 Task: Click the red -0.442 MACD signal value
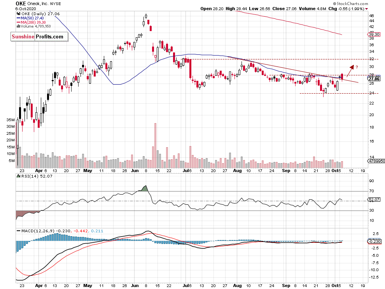(x=81, y=231)
